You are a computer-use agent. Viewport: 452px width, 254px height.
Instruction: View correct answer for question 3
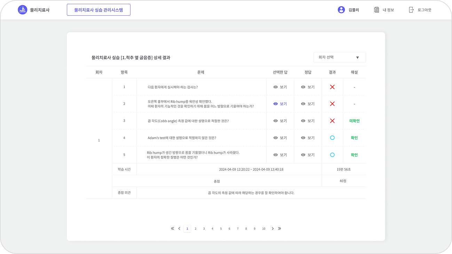click(x=308, y=121)
